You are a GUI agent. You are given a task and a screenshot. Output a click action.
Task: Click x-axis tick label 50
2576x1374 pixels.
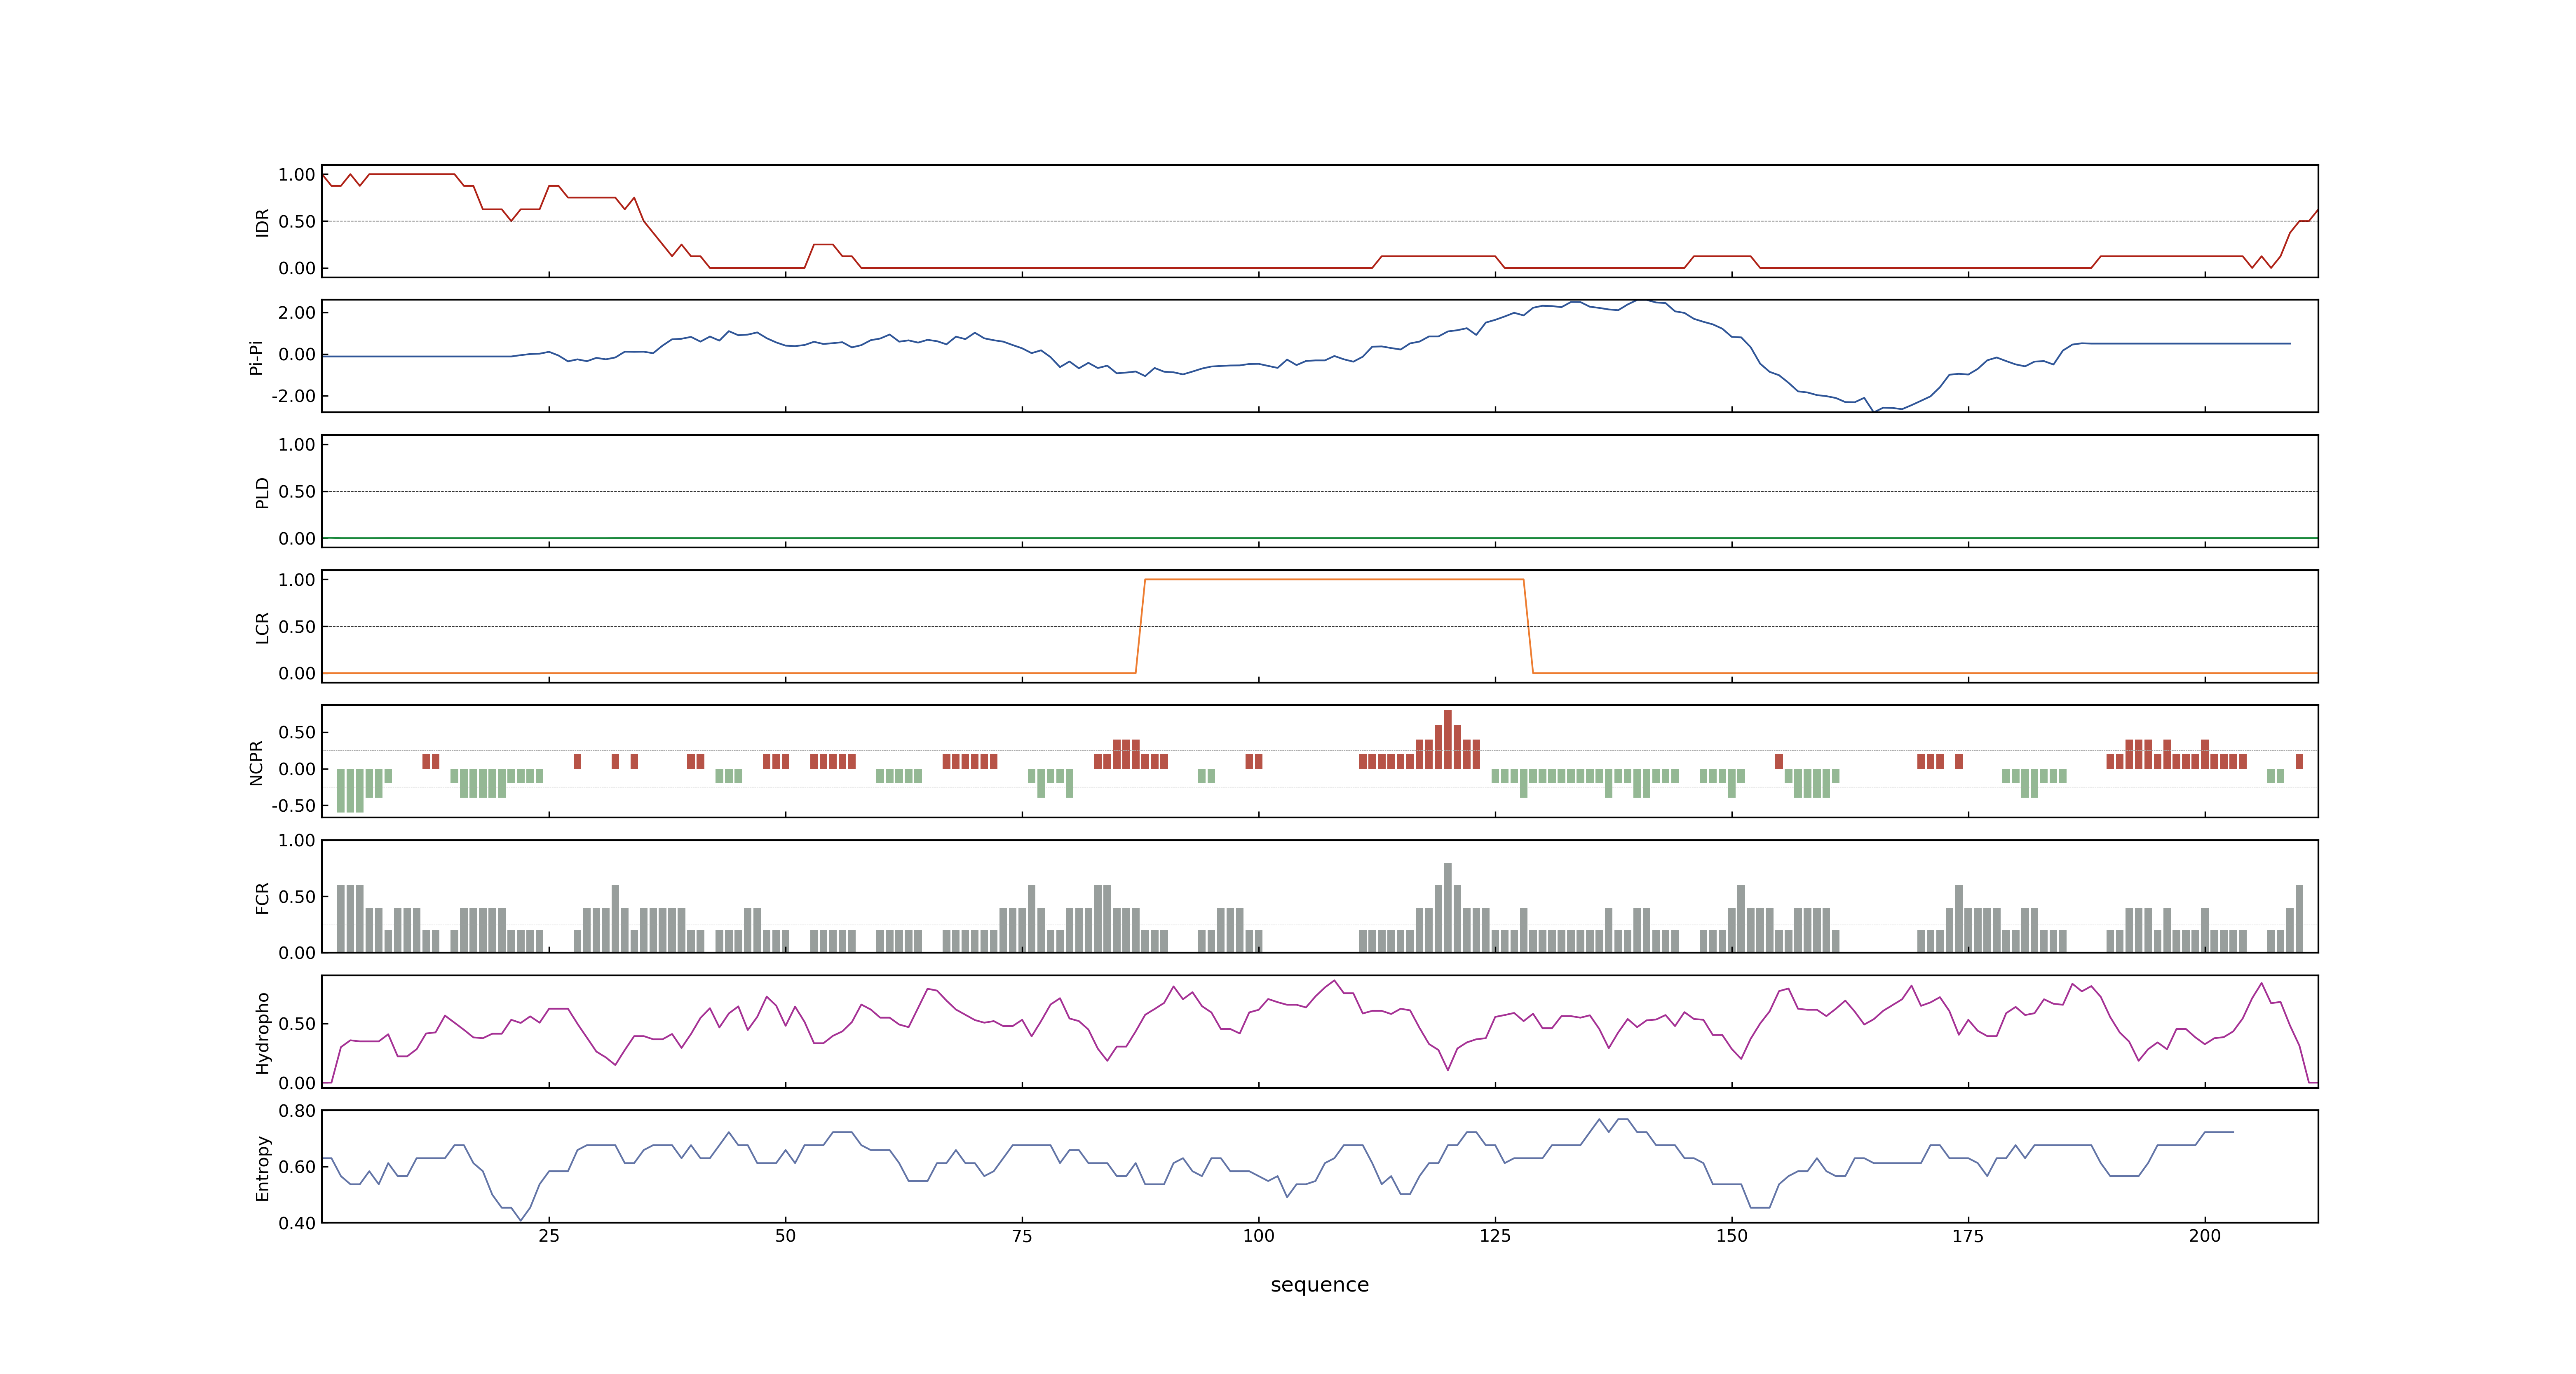[x=786, y=1236]
